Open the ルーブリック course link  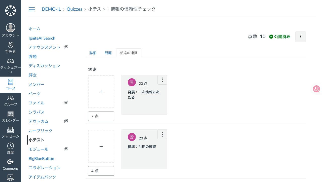41,131
